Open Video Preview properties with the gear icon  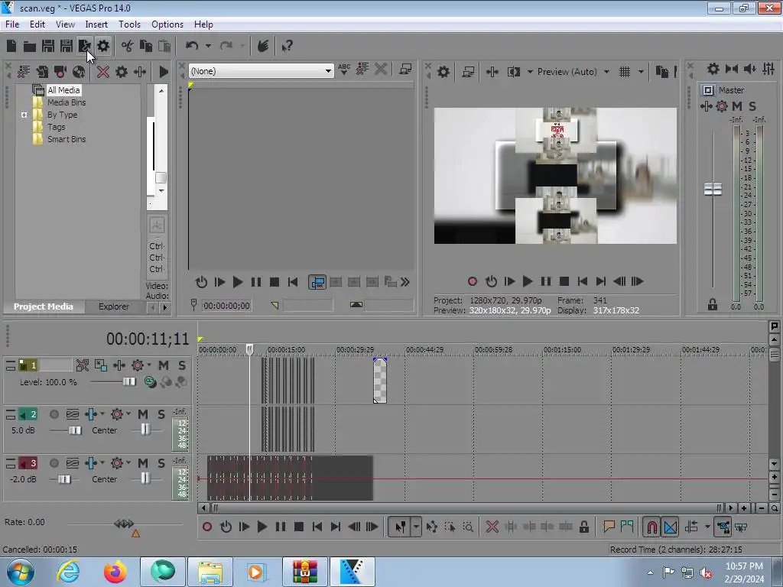coord(443,72)
